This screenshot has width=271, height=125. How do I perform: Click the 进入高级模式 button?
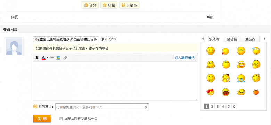pyautogui.click(x=184, y=58)
